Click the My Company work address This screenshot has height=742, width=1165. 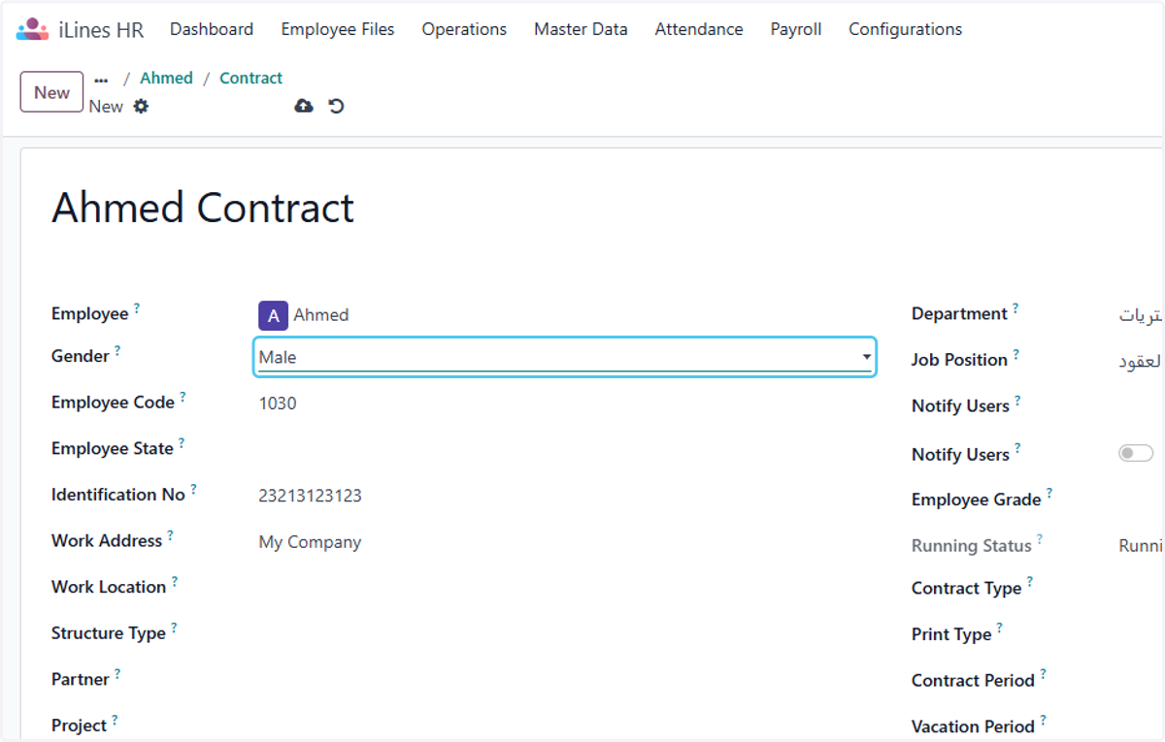click(310, 542)
